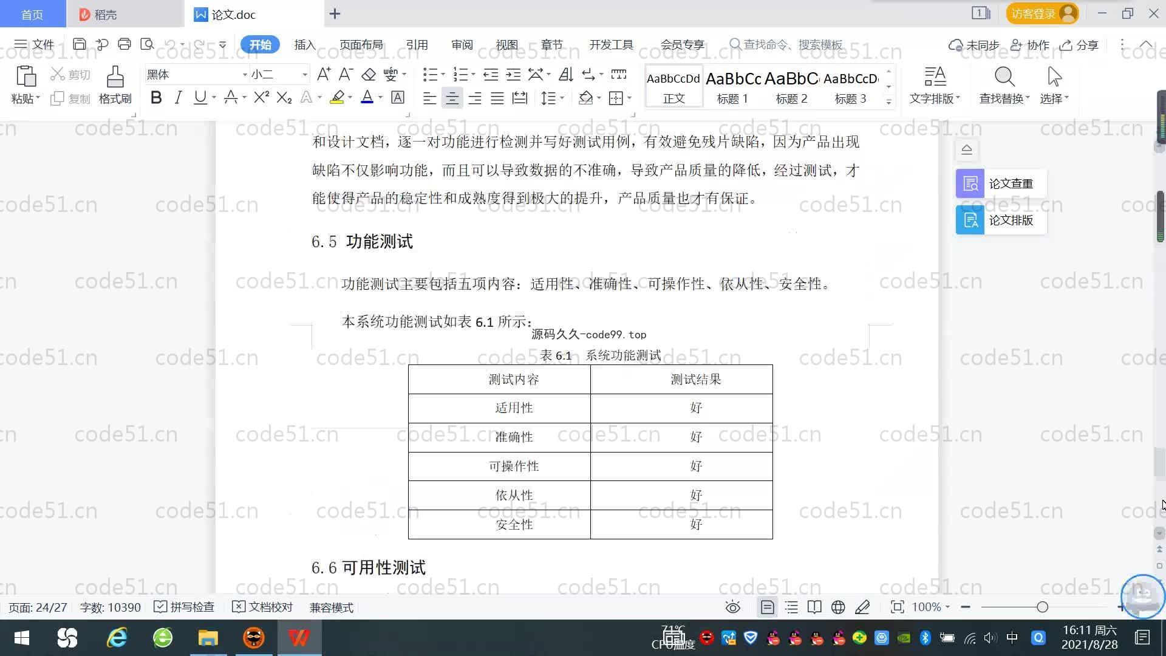The height and width of the screenshot is (656, 1166).
Task: Expand bullet list options
Action: 443,75
